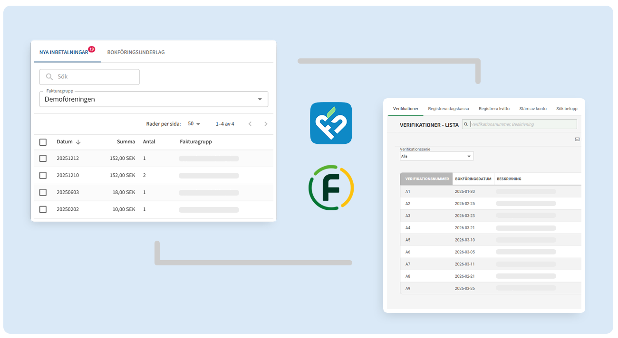
Task: Select verification A3
Action: (x=408, y=216)
